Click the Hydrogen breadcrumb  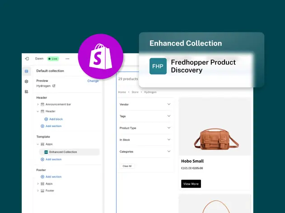pos(150,92)
